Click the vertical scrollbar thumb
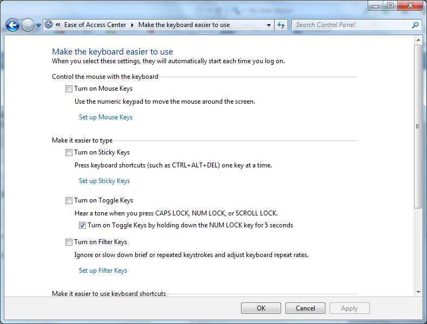Viewport: 427px width, 324px height. pyautogui.click(x=418, y=127)
